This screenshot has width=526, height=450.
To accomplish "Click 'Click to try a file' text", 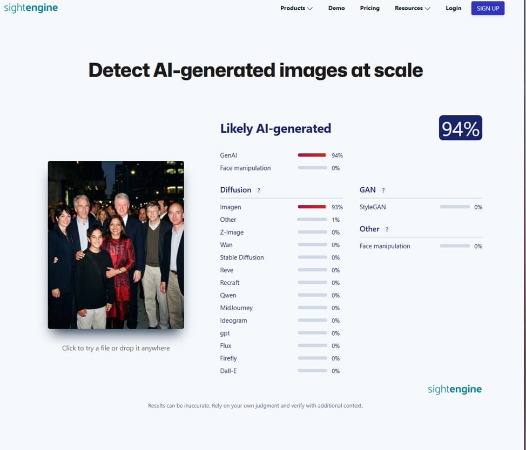I will (116, 348).
